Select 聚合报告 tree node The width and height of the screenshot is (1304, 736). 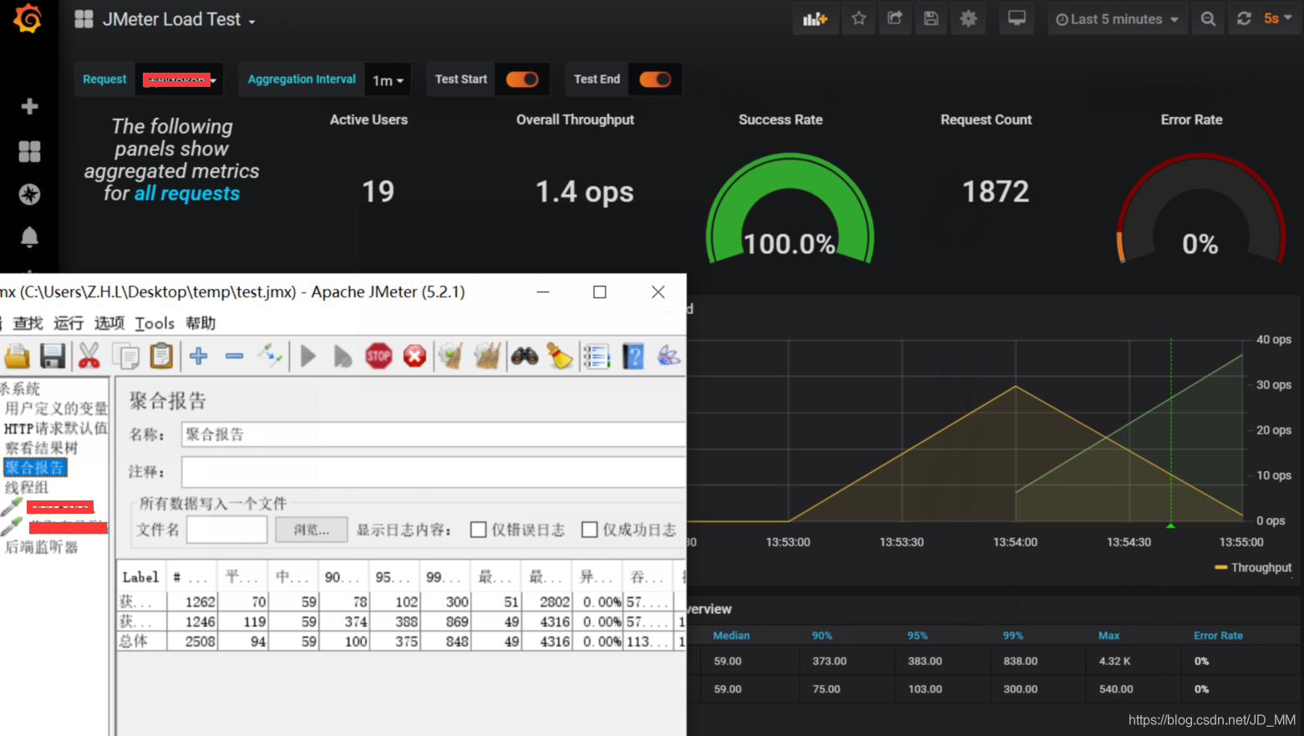(35, 468)
